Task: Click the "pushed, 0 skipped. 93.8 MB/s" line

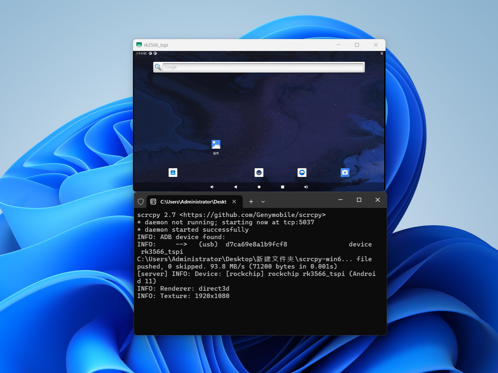Action: pyautogui.click(x=237, y=266)
